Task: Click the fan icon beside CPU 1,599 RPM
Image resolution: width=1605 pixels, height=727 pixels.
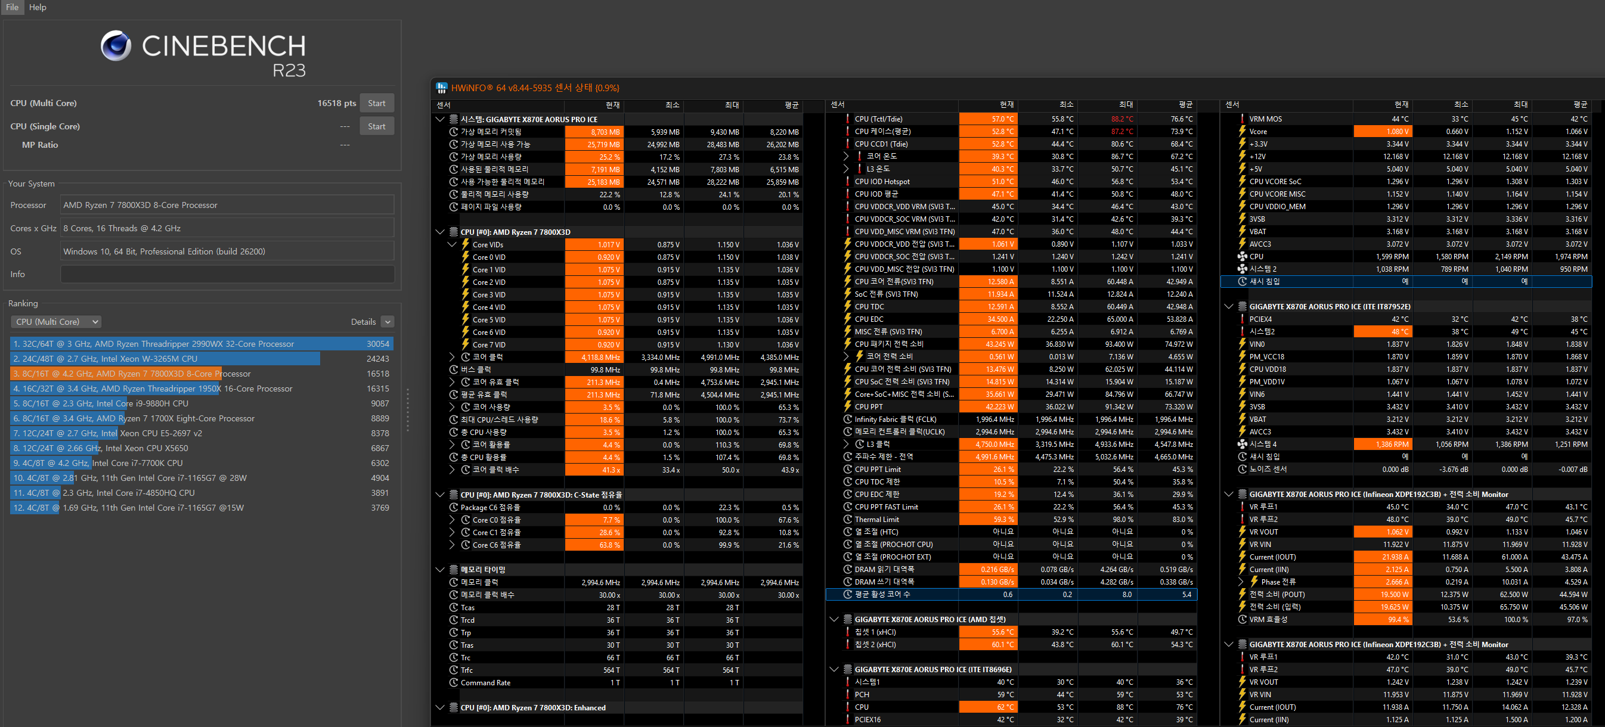Action: pyautogui.click(x=1242, y=256)
